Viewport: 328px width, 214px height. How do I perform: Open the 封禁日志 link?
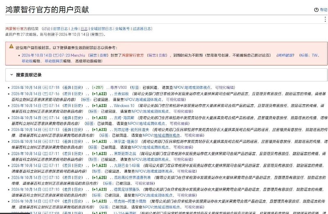(x=60, y=29)
